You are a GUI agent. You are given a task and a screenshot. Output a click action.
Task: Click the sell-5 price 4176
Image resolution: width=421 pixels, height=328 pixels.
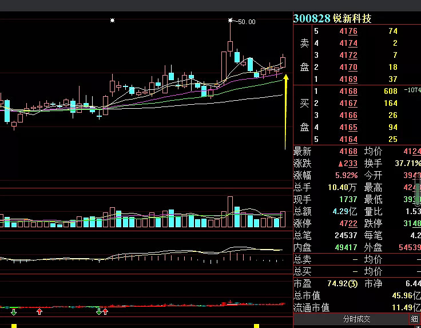coord(348,31)
